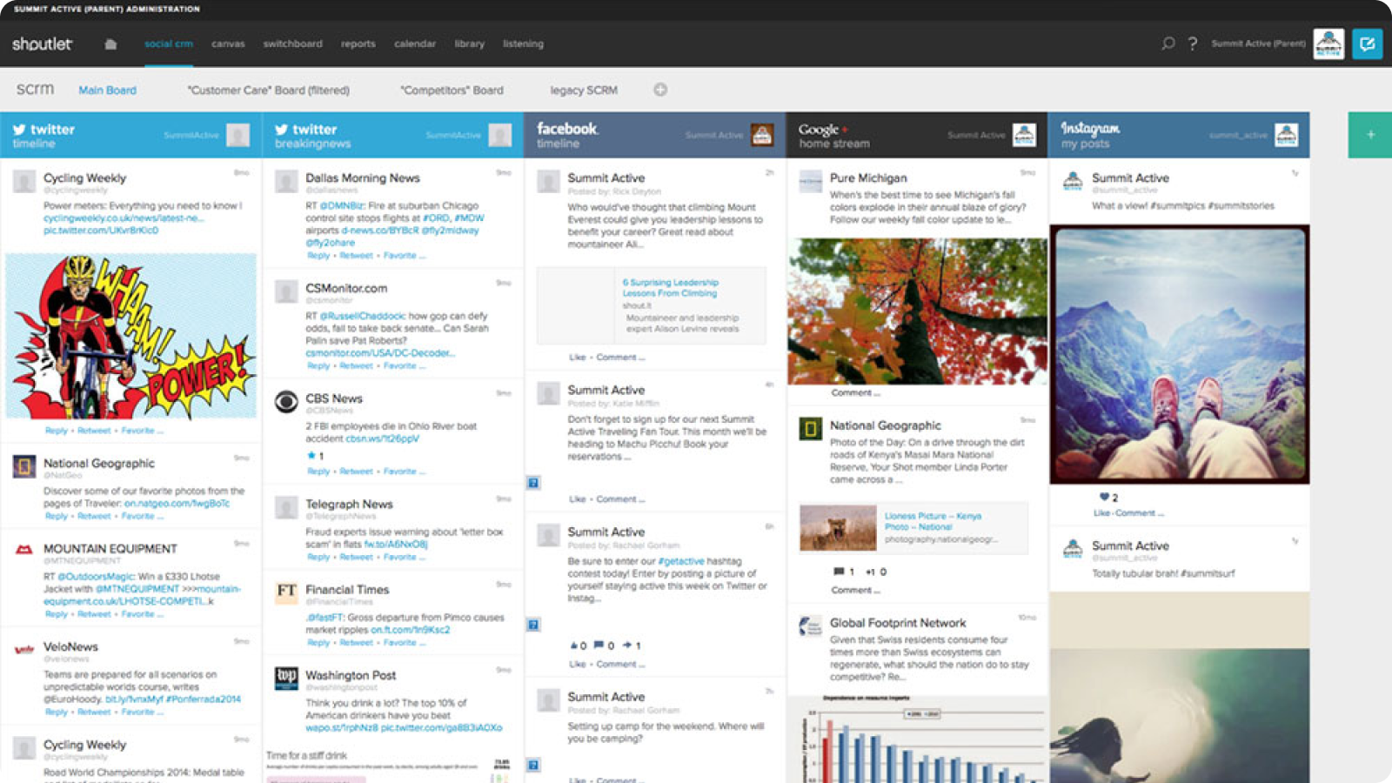Open help question mark icon

pos(1193,43)
